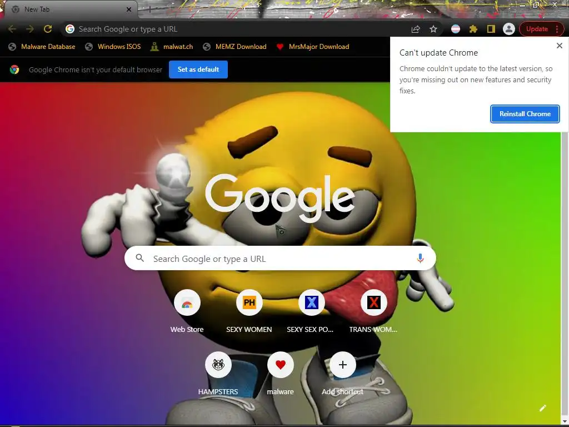Open a new tab with plus button
This screenshot has height=427, width=569.
(149, 9)
